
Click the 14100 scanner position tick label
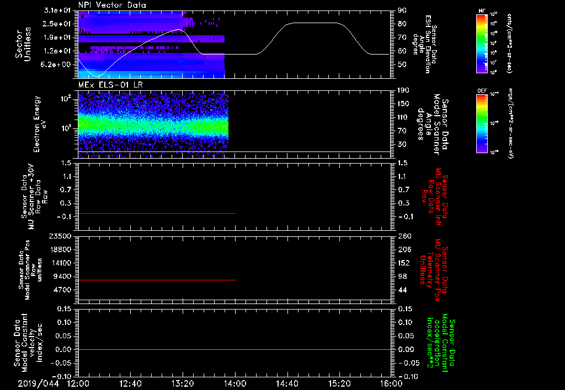click(62, 263)
